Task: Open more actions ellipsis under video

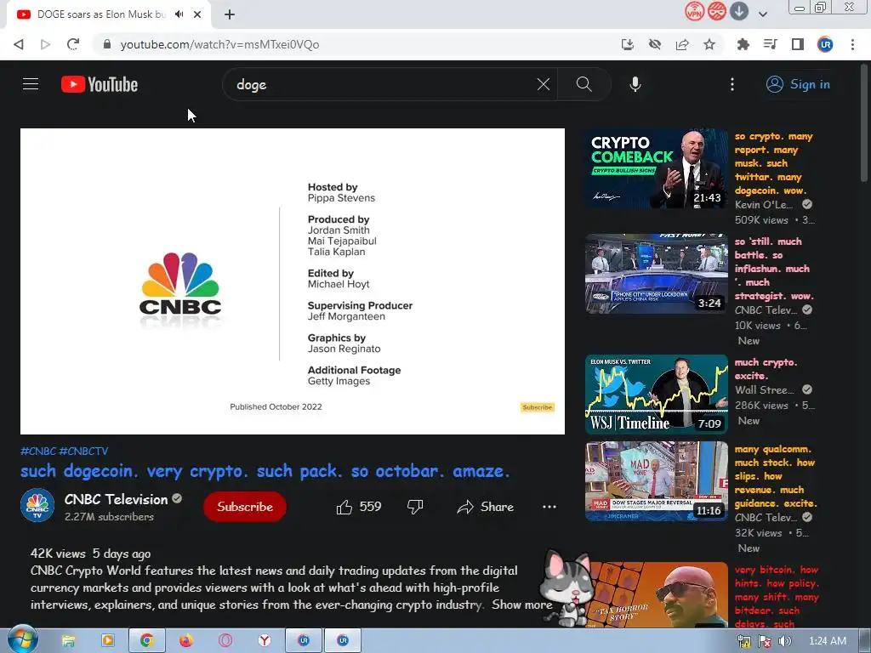Action: (549, 507)
